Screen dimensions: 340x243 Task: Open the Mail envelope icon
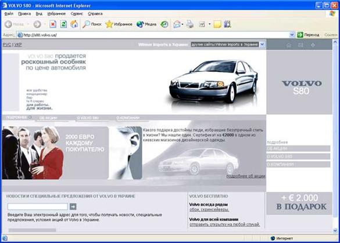pyautogui.click(x=177, y=24)
